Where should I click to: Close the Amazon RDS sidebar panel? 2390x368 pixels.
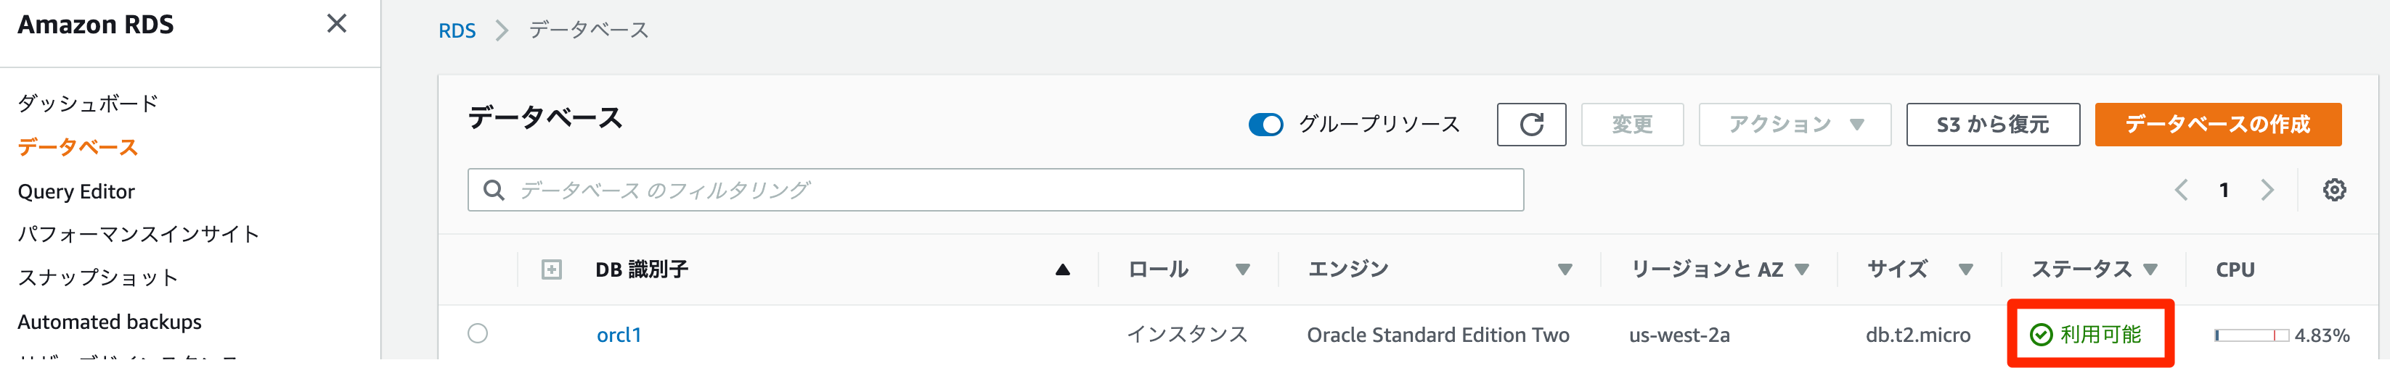(337, 24)
